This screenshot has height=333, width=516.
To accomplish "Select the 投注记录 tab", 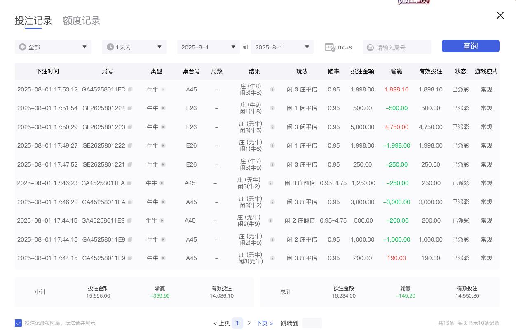I will [x=33, y=21].
